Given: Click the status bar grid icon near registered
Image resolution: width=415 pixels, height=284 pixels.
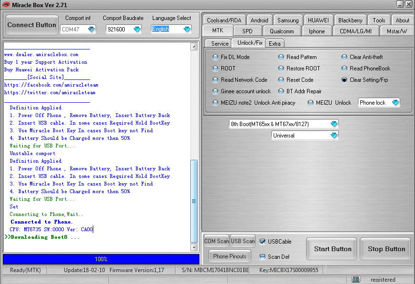Looking at the screenshot, I should point(356,280).
